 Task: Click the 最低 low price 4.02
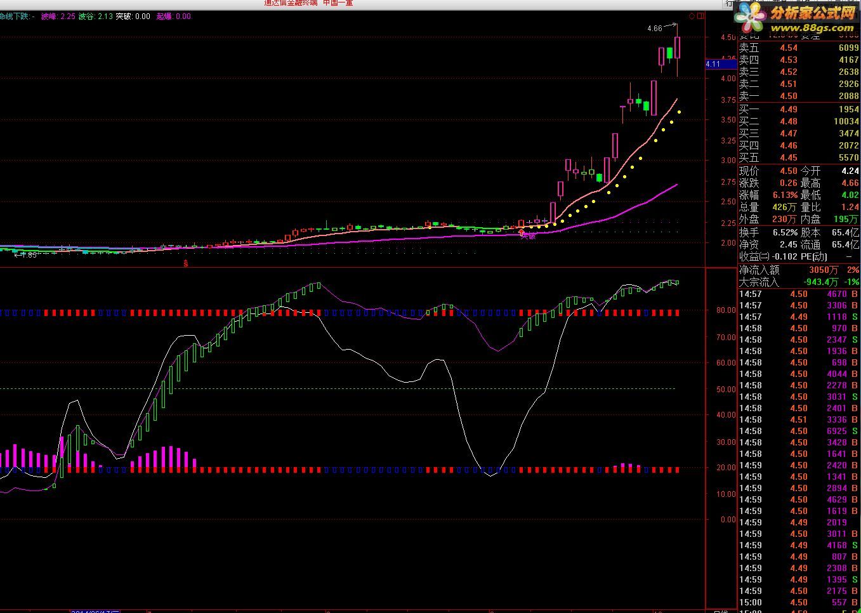click(850, 195)
